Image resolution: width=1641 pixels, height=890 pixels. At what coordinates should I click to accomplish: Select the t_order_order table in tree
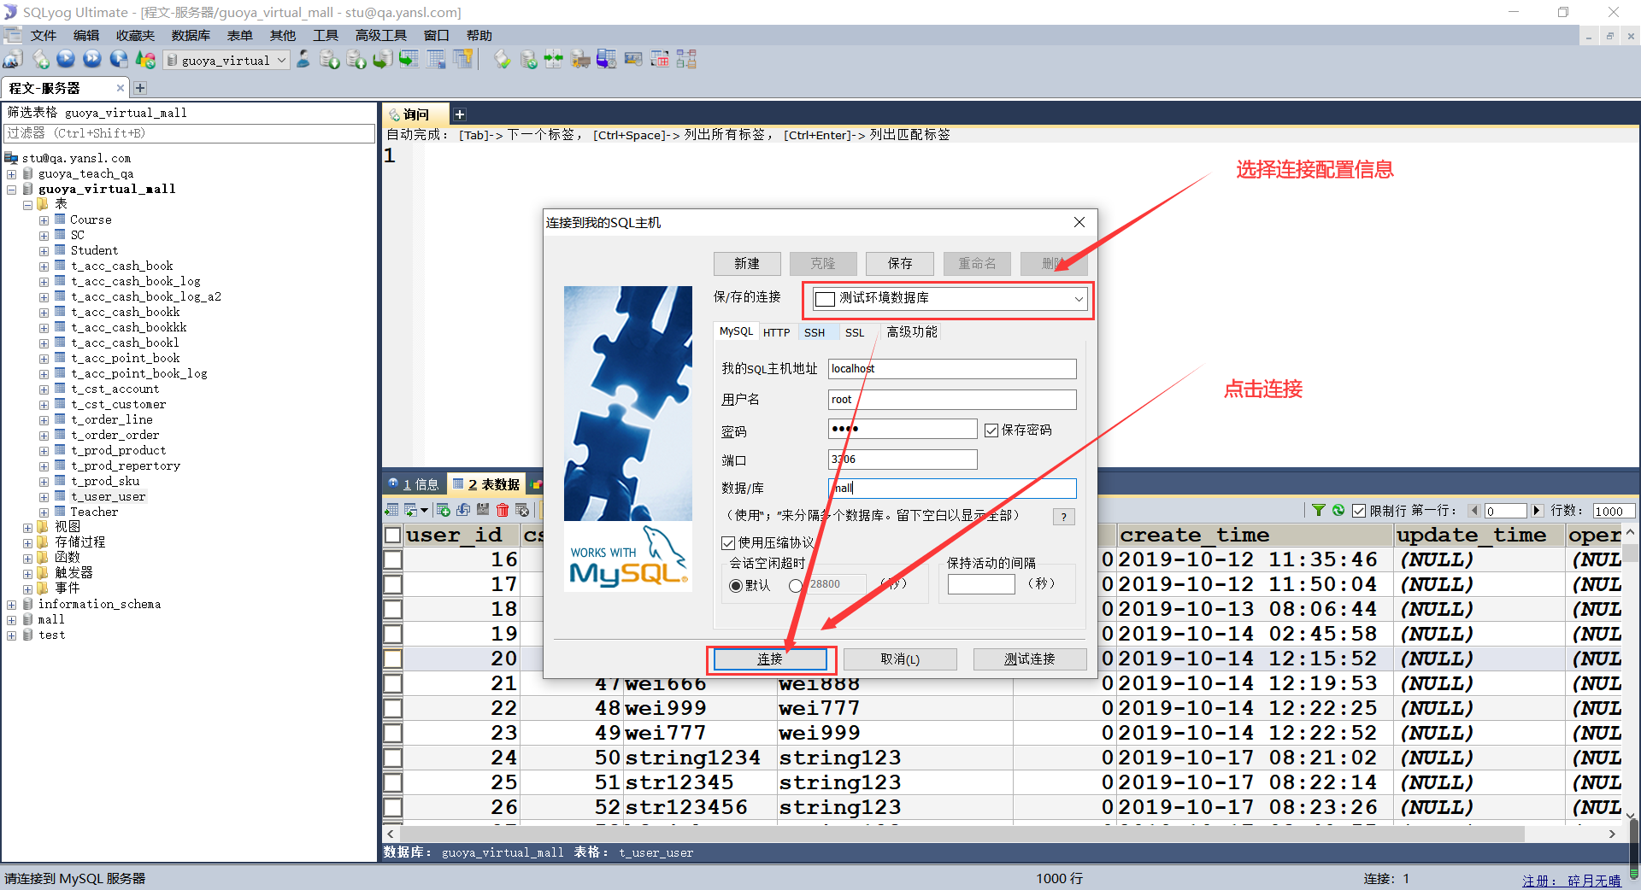[x=115, y=436]
